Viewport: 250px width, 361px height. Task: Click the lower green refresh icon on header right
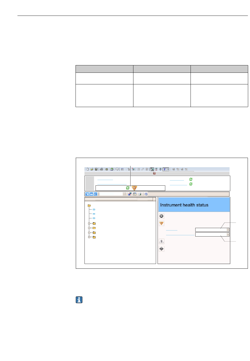(191, 184)
